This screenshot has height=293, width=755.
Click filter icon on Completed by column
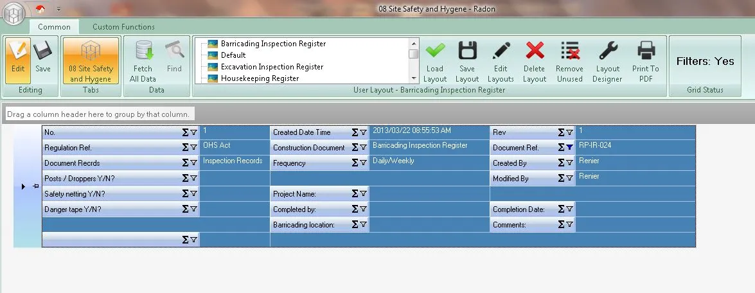point(363,209)
